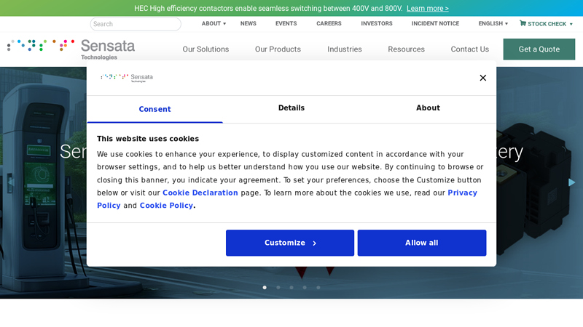Open the English language selector
The width and height of the screenshot is (583, 327).
pos(493,23)
